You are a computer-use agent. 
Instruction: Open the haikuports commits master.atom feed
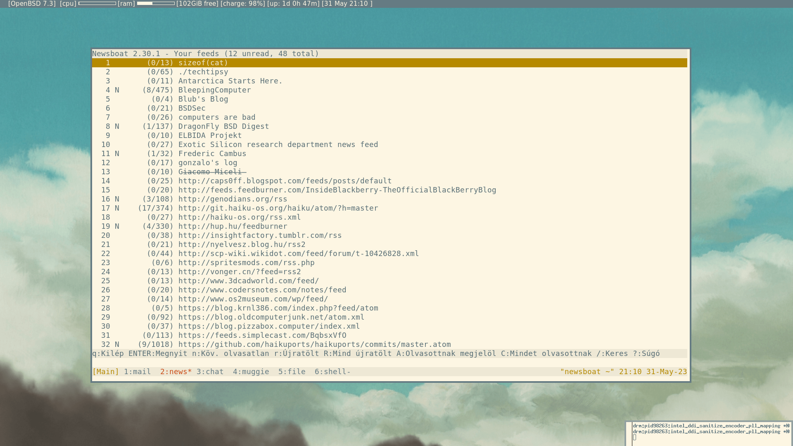click(314, 344)
